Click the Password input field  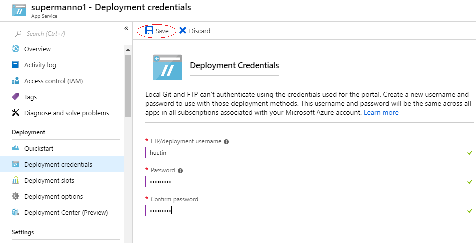click(x=310, y=181)
